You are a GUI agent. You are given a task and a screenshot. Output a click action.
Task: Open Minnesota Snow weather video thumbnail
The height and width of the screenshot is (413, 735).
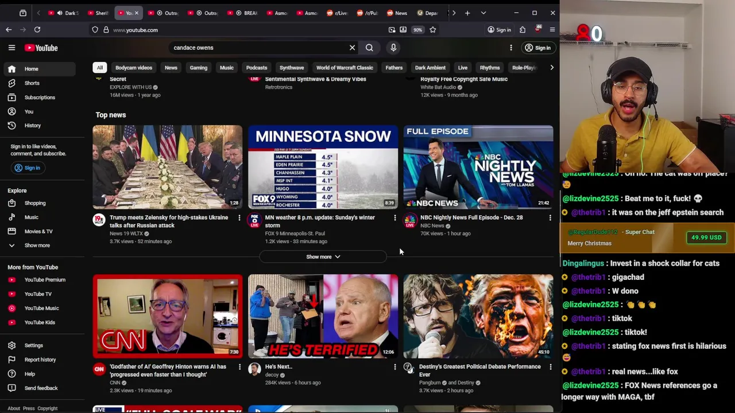(323, 167)
